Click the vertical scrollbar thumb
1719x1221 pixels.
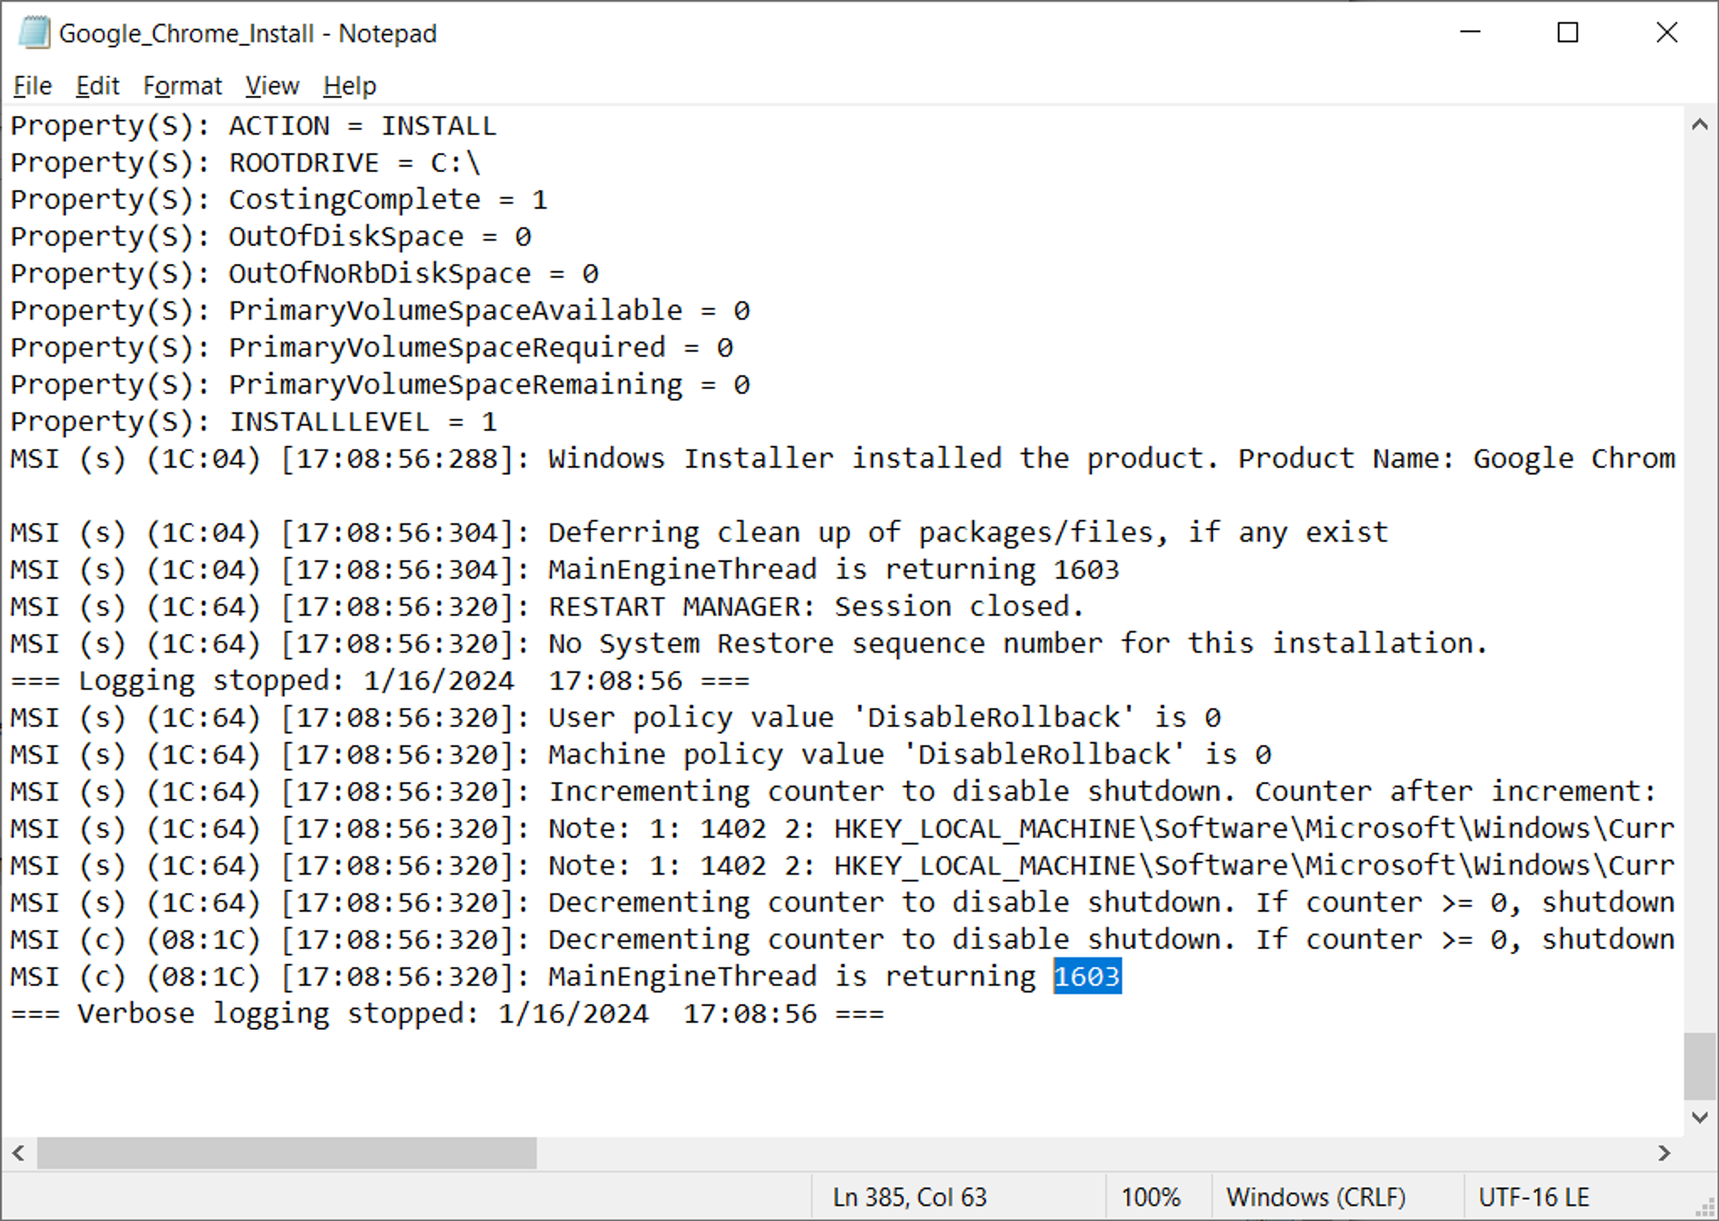pyautogui.click(x=1699, y=1066)
